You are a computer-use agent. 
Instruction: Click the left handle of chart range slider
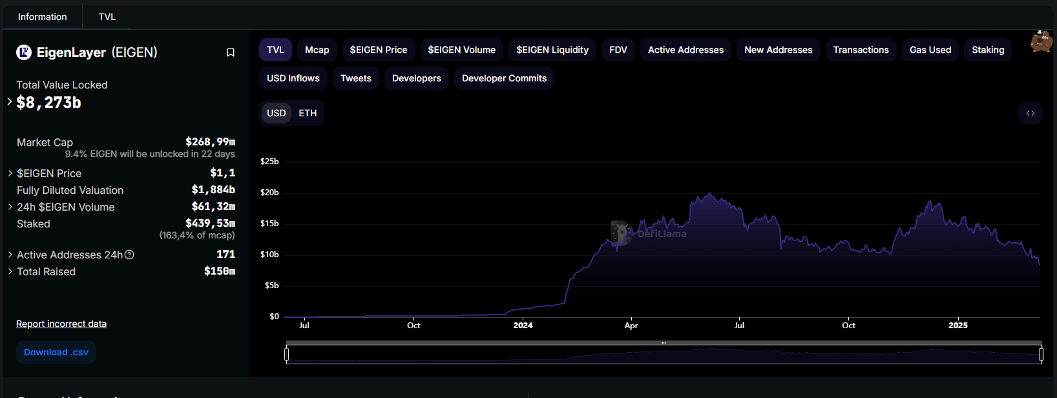(286, 354)
